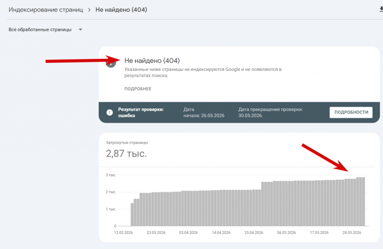Click the dropdown arrow beside Все обработанные страницы

[x=80, y=29]
